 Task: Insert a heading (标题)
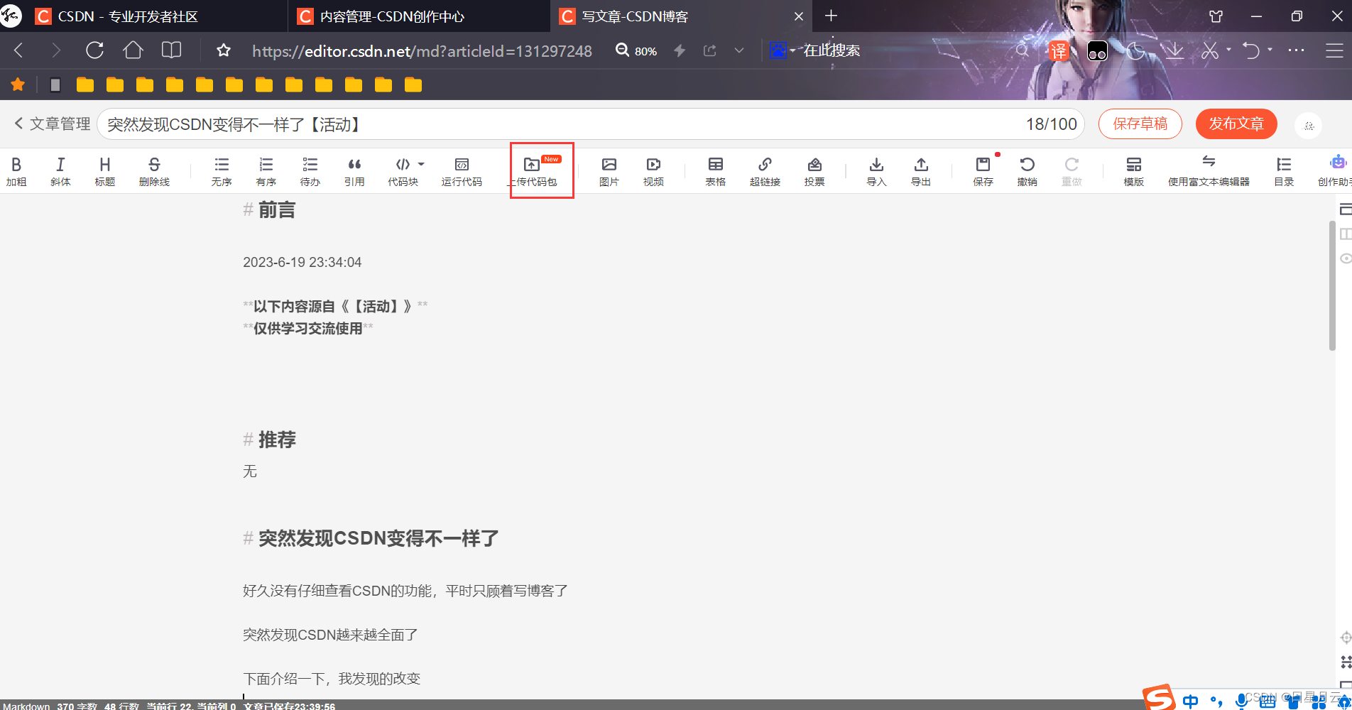click(104, 172)
